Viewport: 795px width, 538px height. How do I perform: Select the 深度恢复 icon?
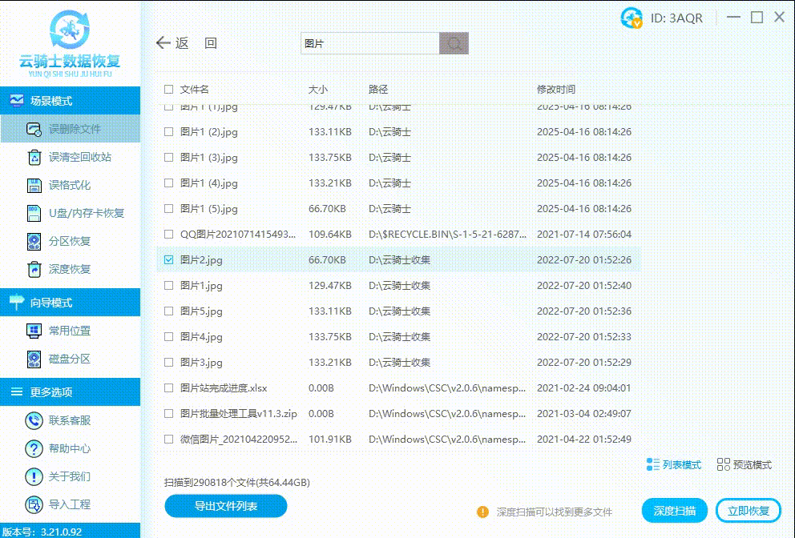pyautogui.click(x=34, y=269)
